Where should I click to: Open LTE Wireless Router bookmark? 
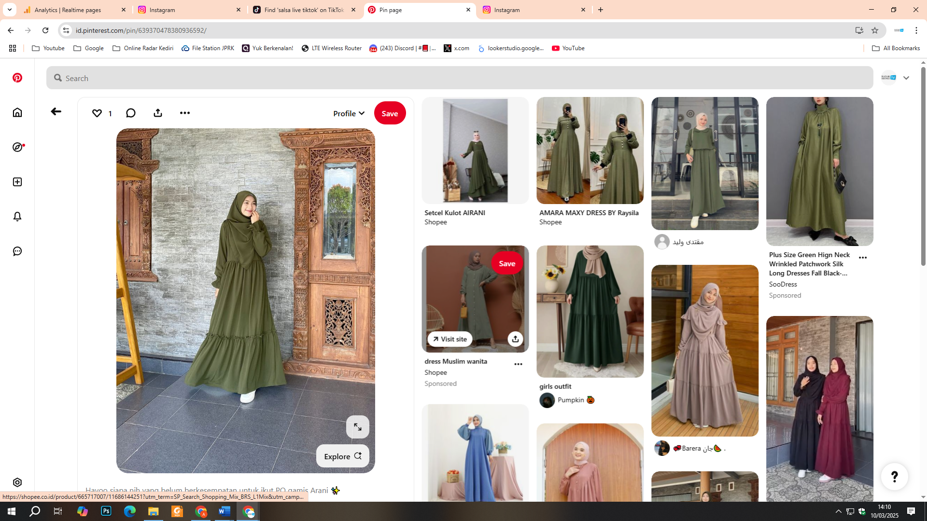click(332, 48)
